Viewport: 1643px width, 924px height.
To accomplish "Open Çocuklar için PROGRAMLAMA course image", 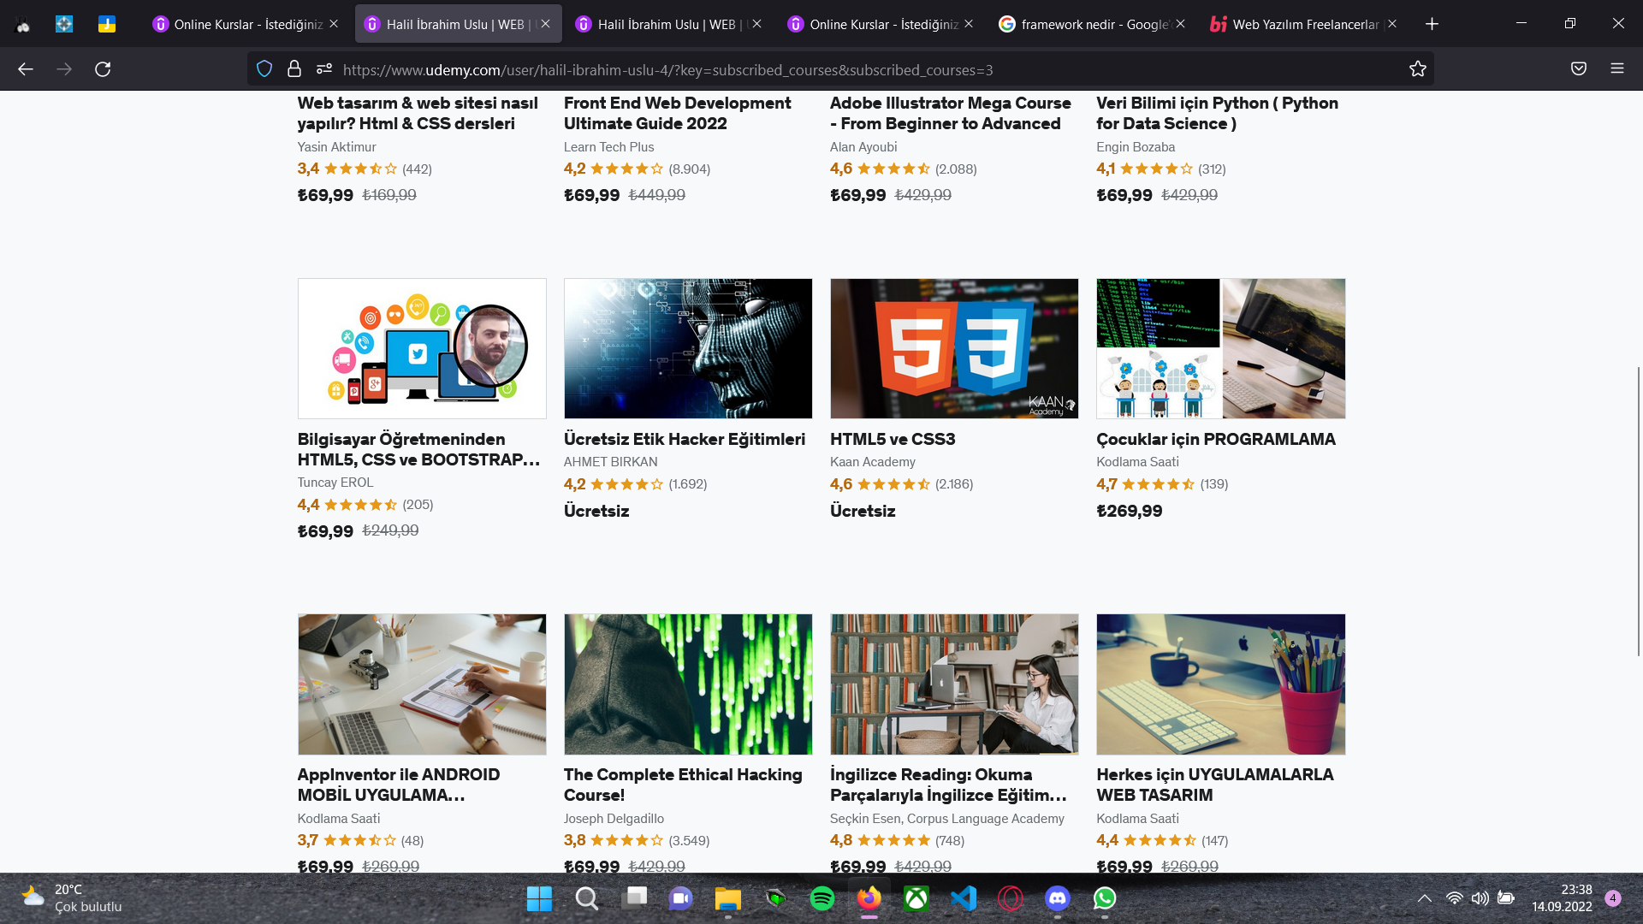I will [1220, 348].
